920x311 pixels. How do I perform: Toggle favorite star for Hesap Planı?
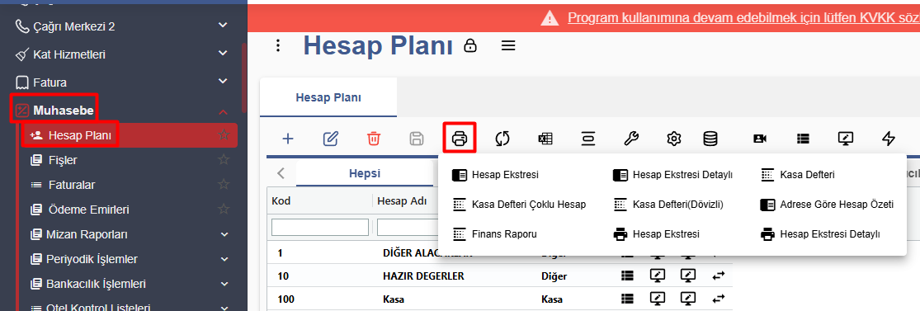point(224,135)
